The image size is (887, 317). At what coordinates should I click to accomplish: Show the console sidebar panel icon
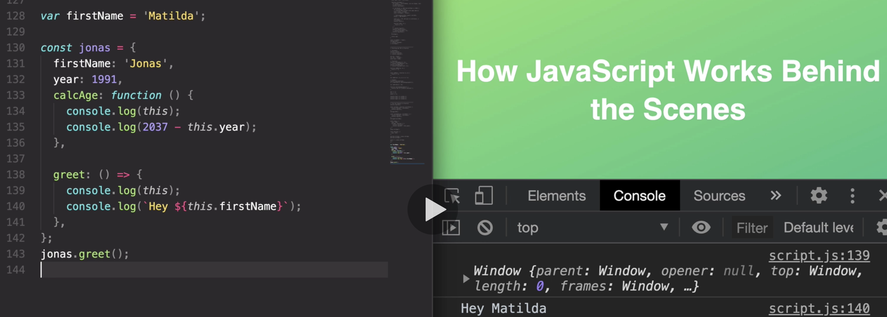451,228
